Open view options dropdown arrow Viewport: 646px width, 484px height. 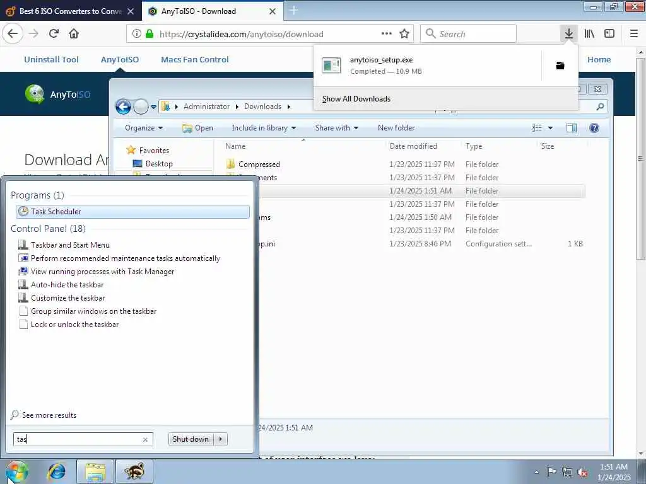550,128
